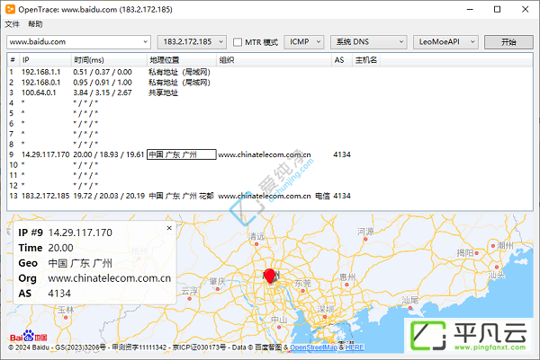Screen dimensions: 540x360
Task: Click the 地理位置 column header
Action: [182, 60]
